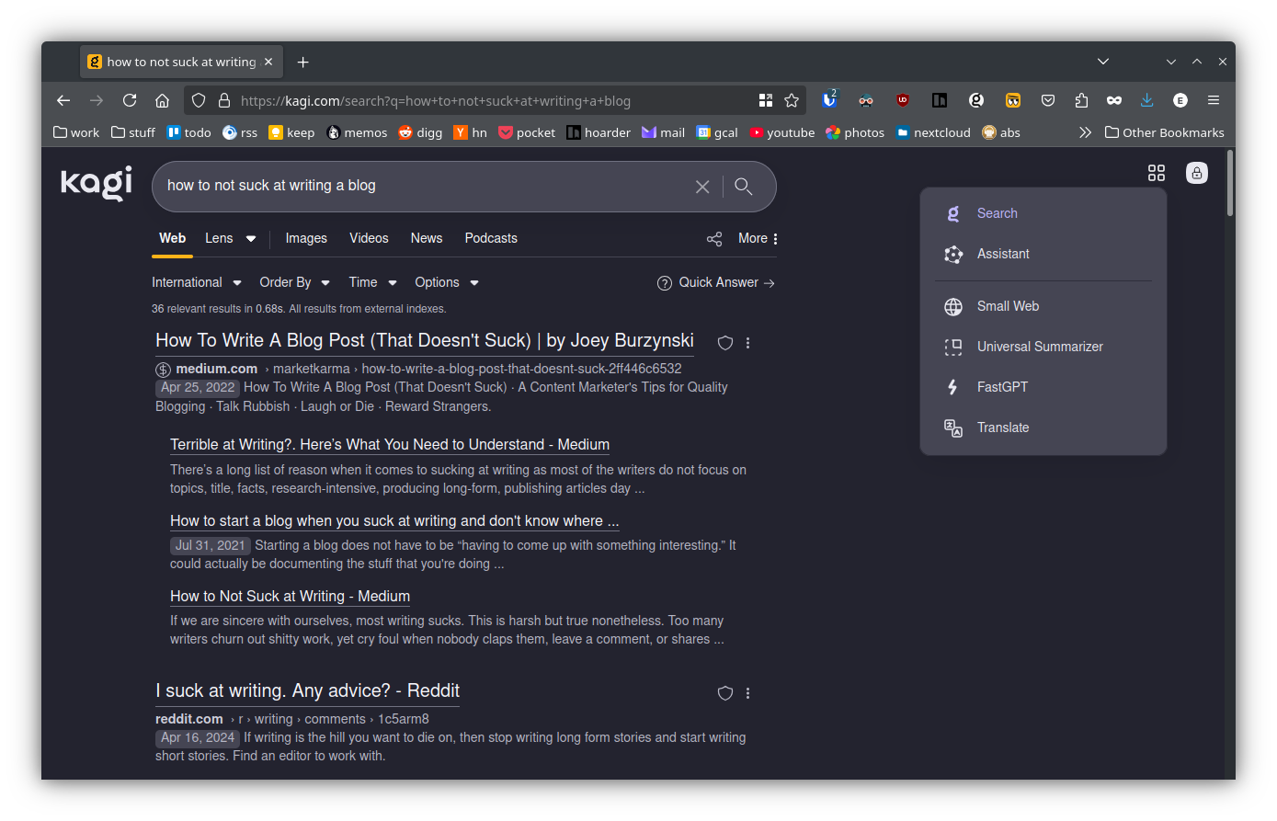Open the Firefox hamburger menu
The image size is (1277, 821).
coord(1214,100)
